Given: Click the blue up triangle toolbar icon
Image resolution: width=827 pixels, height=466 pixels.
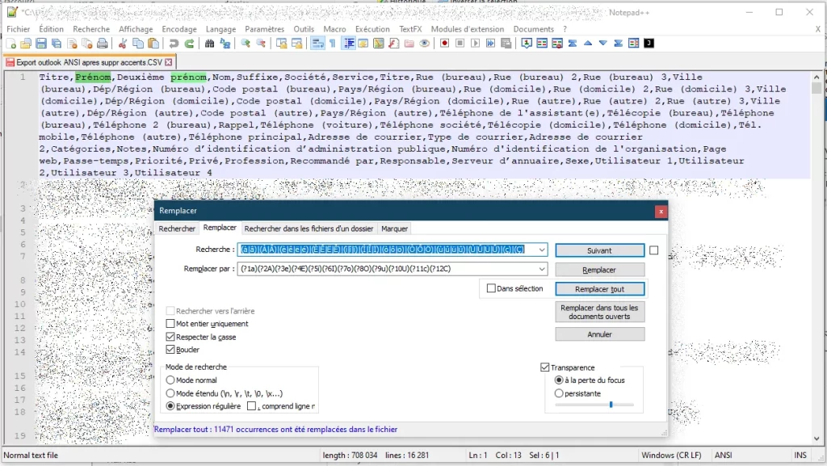Looking at the screenshot, I should pyautogui.click(x=588, y=44).
